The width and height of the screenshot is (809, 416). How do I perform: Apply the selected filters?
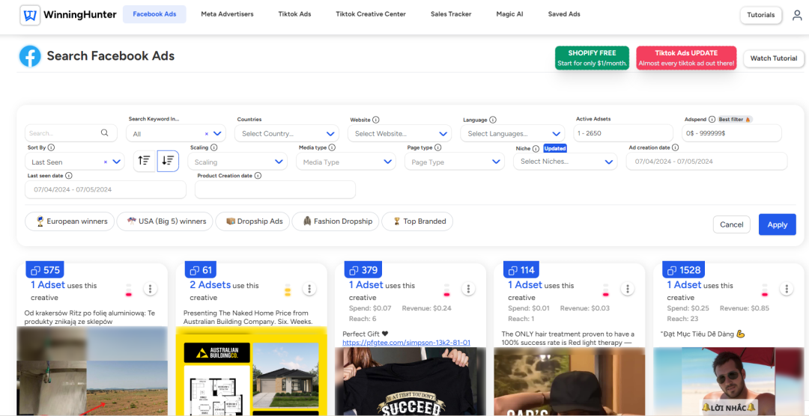(x=777, y=224)
